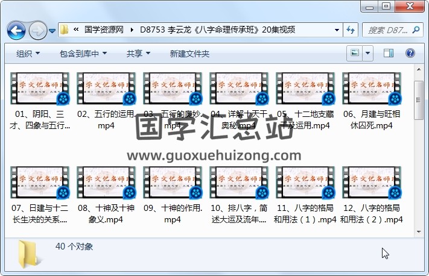Expand the address bar history dropdown
Screen dimensions: 429x276
click(x=337, y=30)
